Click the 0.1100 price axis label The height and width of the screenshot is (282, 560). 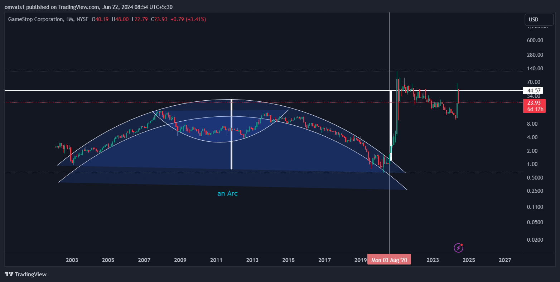click(535, 207)
